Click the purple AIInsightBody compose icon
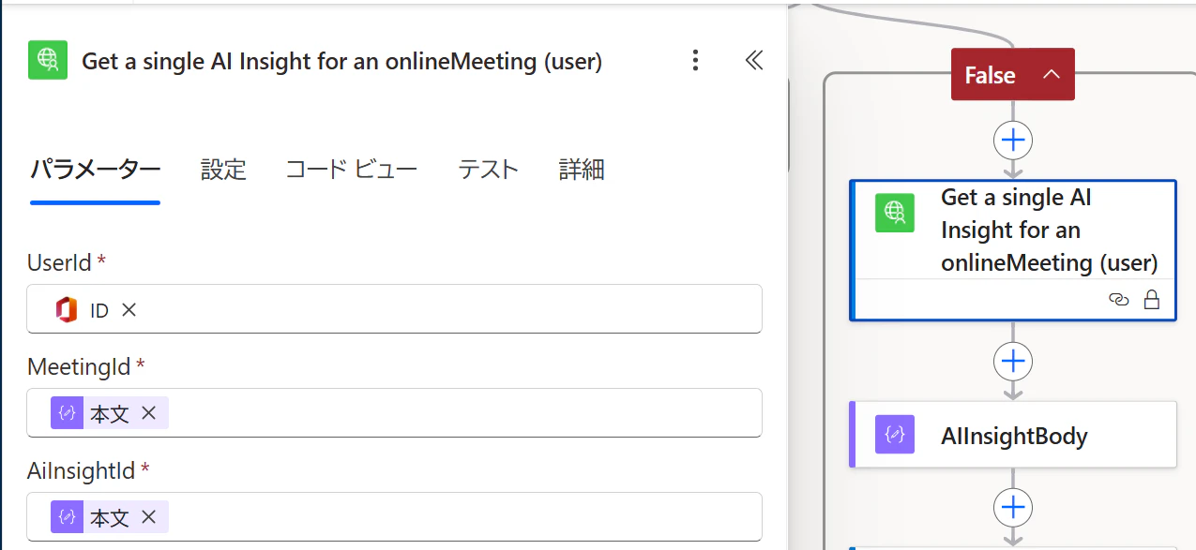Image resolution: width=1196 pixels, height=550 pixels. coord(895,435)
